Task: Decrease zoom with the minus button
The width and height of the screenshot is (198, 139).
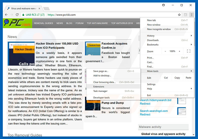Action: click(165, 51)
